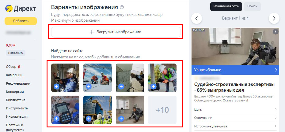285x132 pixels.
Task: Add handheld measuring device image via plus
Action: [x=57, y=119]
